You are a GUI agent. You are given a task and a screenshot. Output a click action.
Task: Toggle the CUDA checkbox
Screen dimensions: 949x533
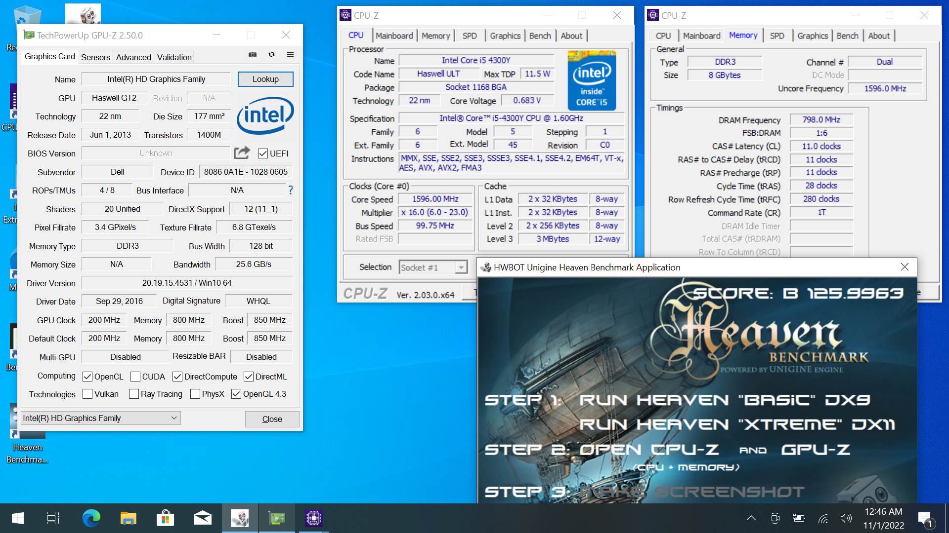(135, 377)
